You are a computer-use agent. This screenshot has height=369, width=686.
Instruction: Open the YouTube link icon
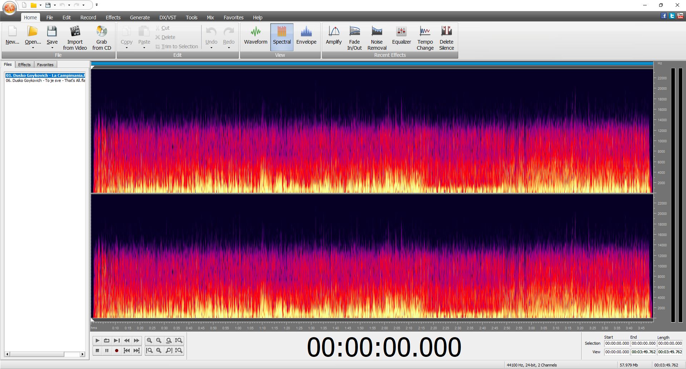click(x=680, y=16)
